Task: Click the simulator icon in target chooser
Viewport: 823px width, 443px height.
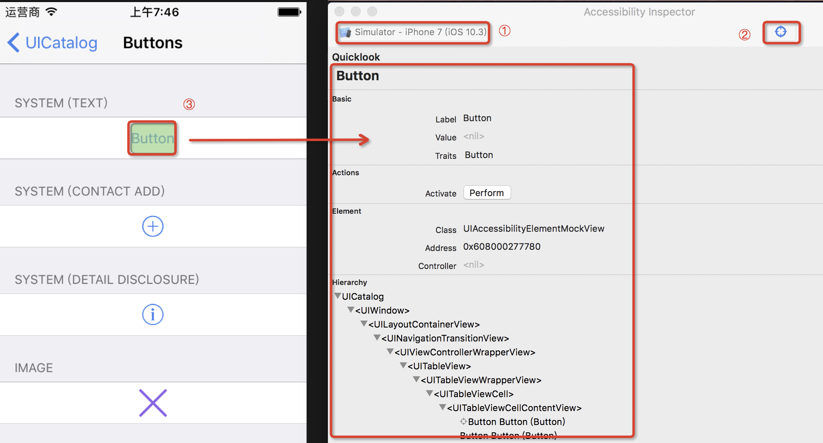Action: pyautogui.click(x=346, y=32)
